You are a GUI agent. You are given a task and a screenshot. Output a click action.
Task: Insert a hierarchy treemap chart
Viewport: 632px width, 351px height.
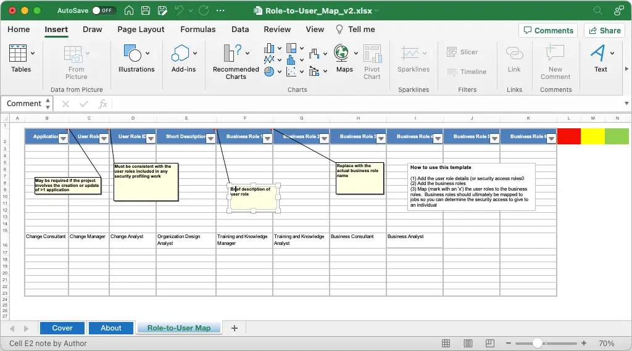click(291, 48)
